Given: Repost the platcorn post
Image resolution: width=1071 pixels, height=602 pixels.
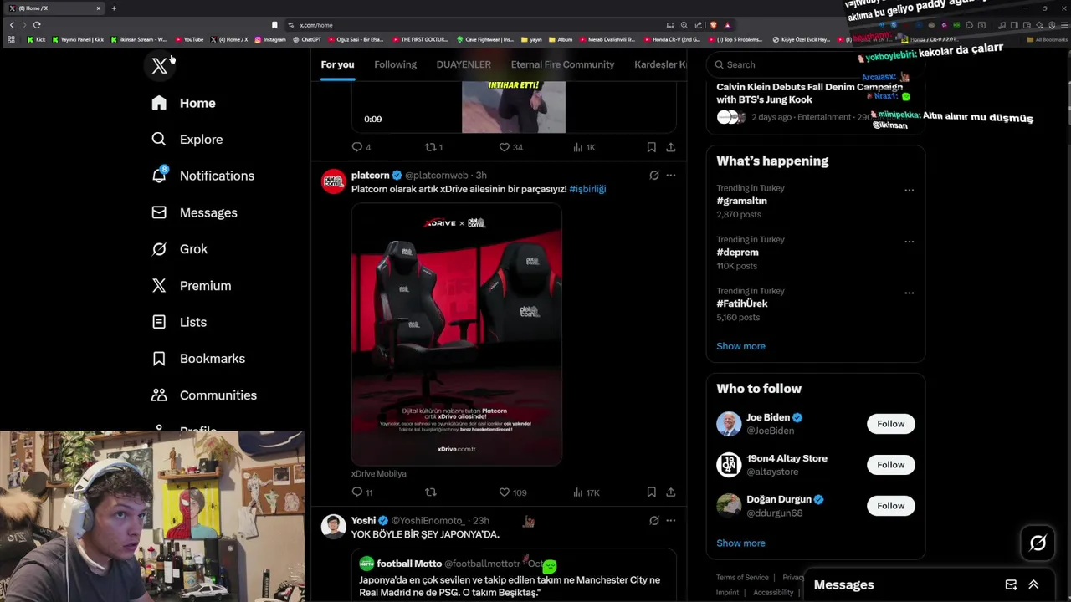Looking at the screenshot, I should (x=431, y=492).
